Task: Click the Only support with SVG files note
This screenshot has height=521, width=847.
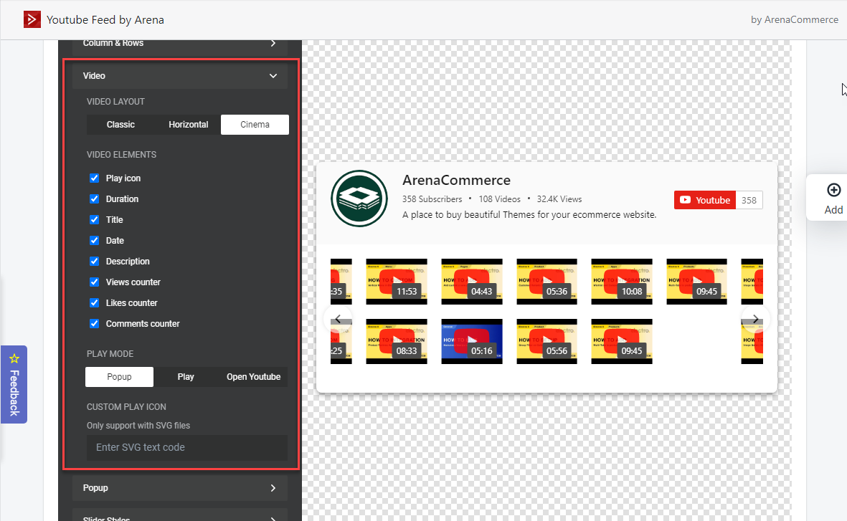Action: [138, 426]
